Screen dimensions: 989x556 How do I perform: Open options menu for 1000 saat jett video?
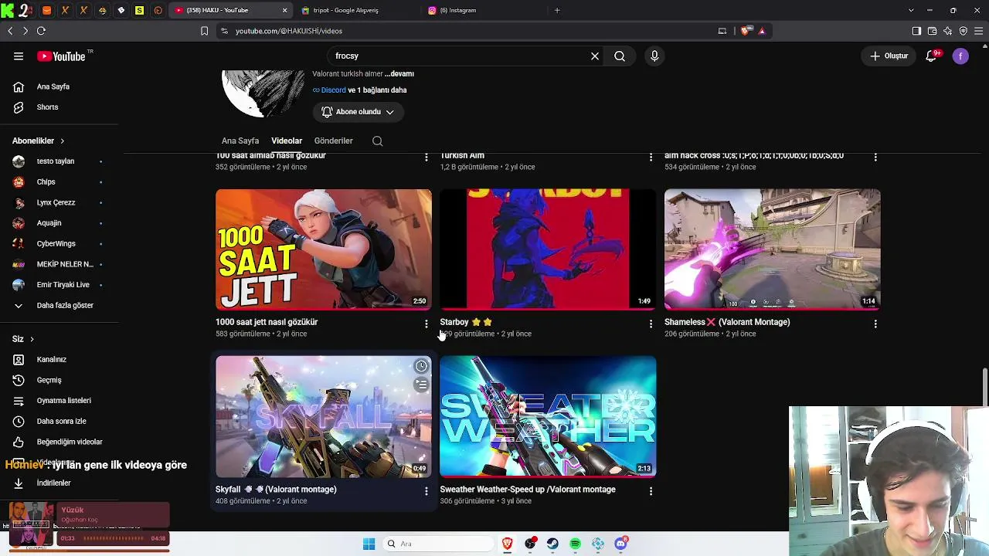click(426, 324)
